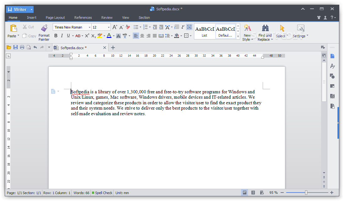Justify the paragraph text
Image resolution: width=344 pixels, height=201 pixels.
(x=155, y=36)
